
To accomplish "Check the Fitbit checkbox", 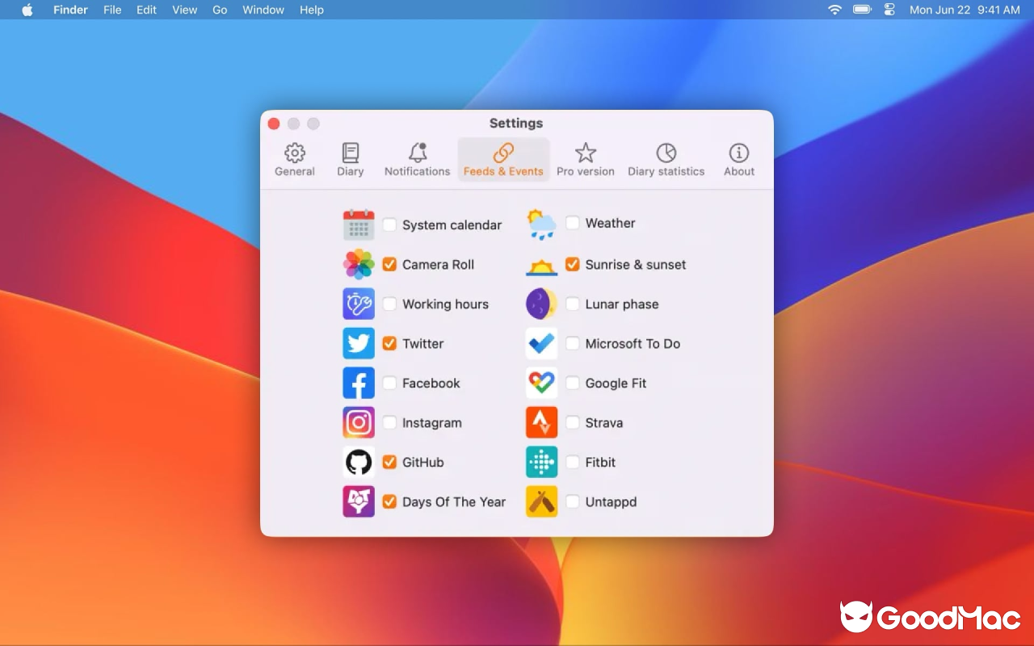I will 572,462.
